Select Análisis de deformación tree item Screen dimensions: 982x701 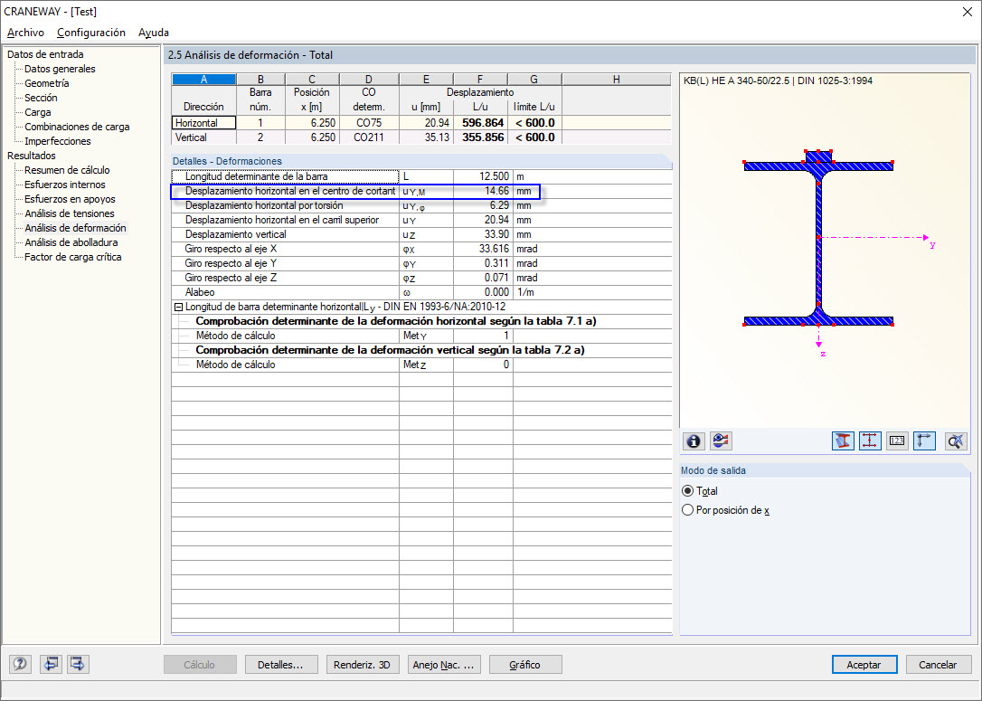point(75,228)
